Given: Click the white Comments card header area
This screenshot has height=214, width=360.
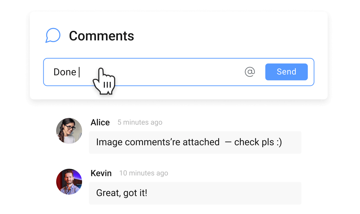Looking at the screenshot, I should click(x=206, y=35).
